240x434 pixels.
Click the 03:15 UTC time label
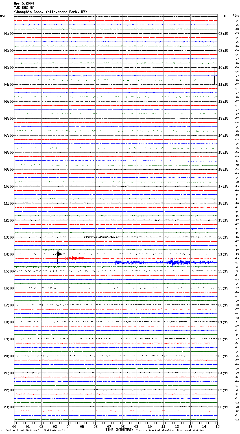tap(223, 356)
